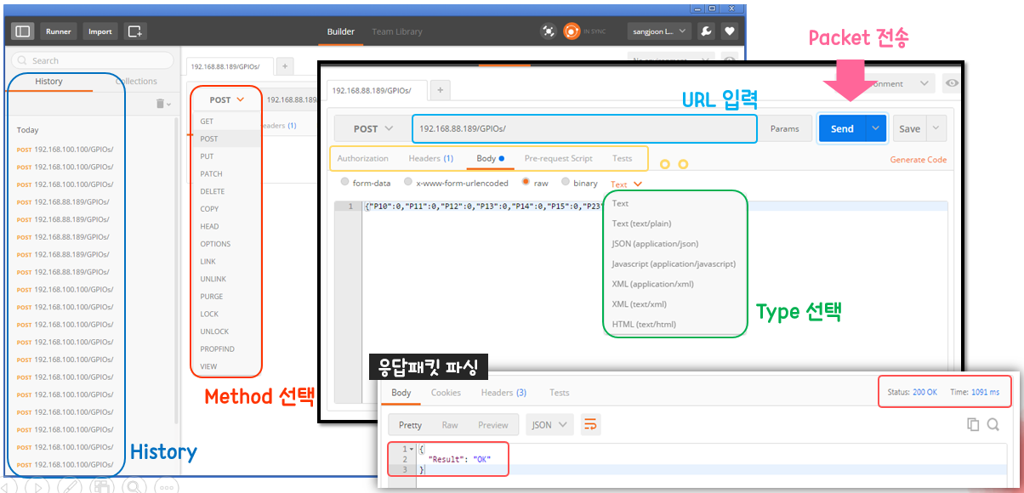Viewport: 1024px width, 493px height.
Task: Add a new request tab in background window
Action: tap(285, 66)
